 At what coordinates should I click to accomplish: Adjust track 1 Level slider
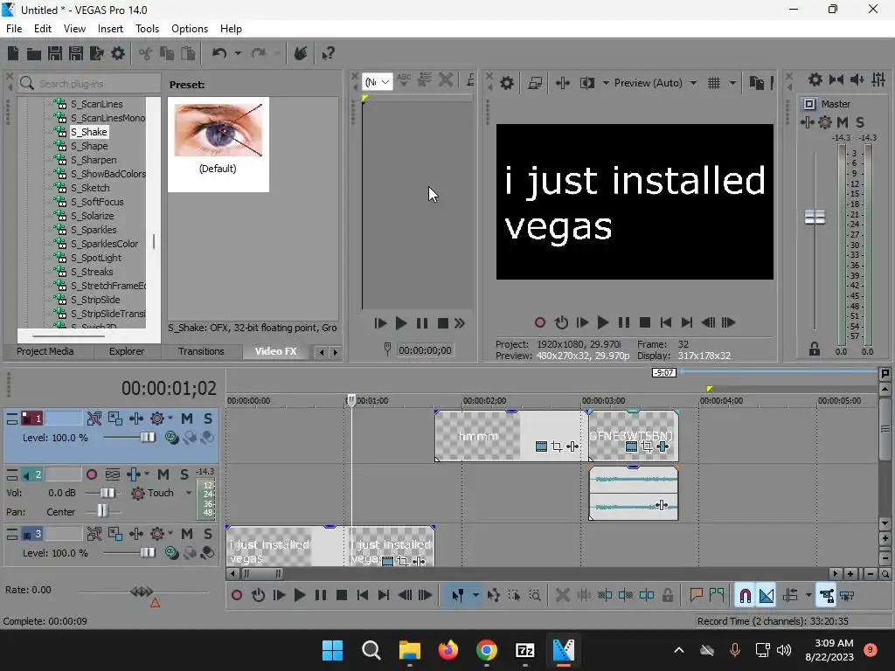[x=147, y=438]
